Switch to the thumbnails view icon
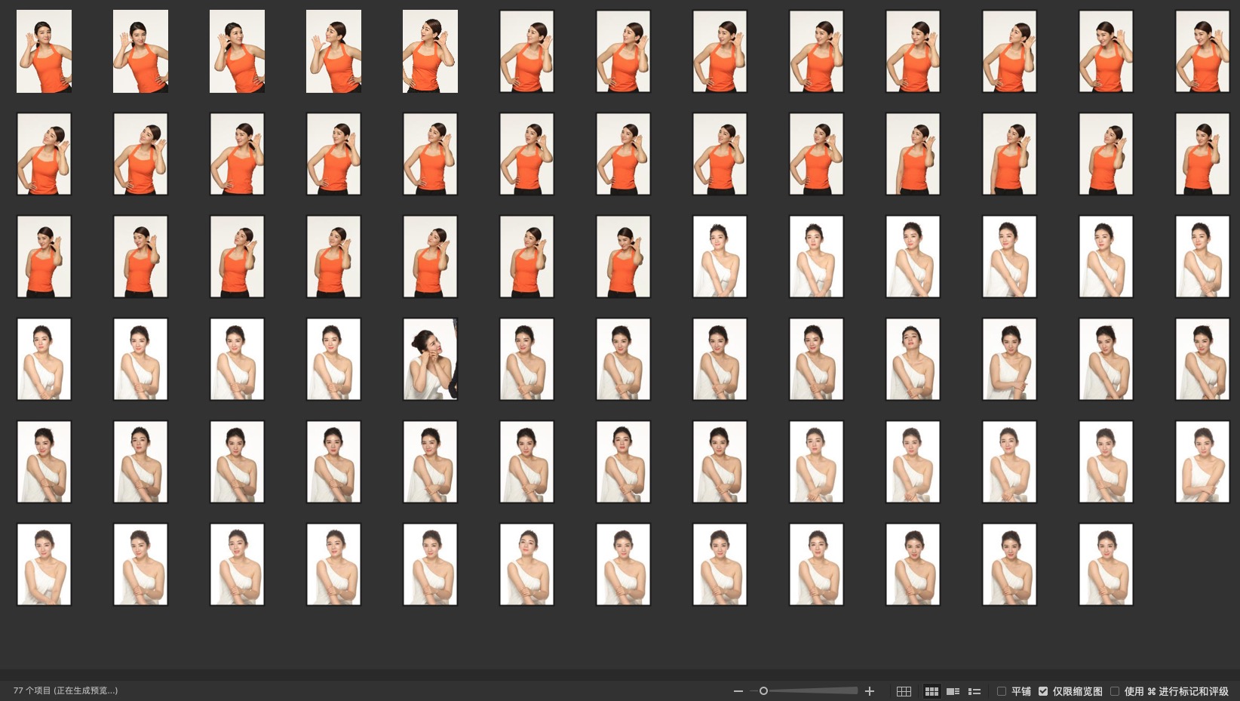The width and height of the screenshot is (1240, 701). (932, 691)
